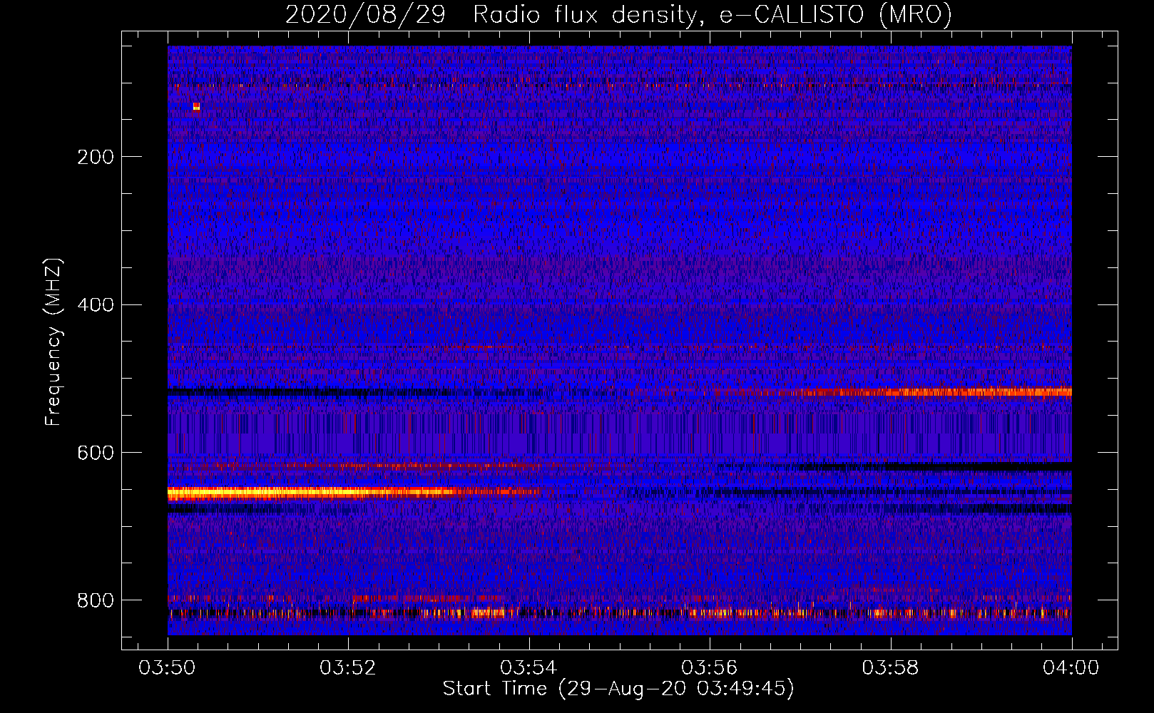Screen dimensions: 1154x713
Task: Click the date '2020/08/29' in the title
Action: point(365,14)
